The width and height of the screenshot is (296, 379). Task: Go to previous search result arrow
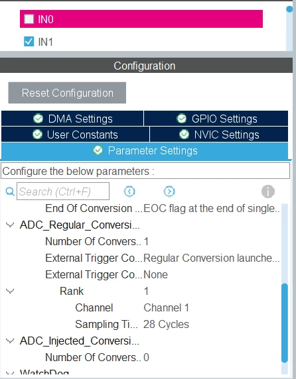(129, 191)
